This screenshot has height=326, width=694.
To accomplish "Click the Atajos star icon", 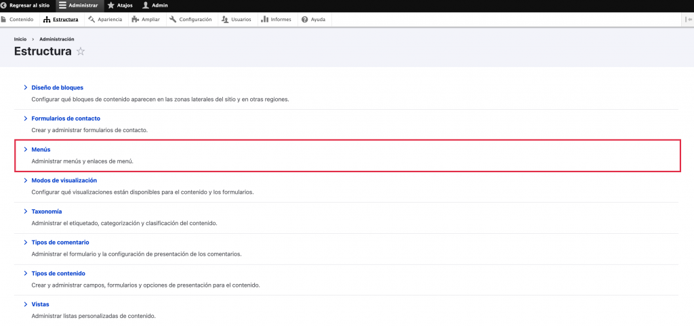I will click(x=111, y=5).
